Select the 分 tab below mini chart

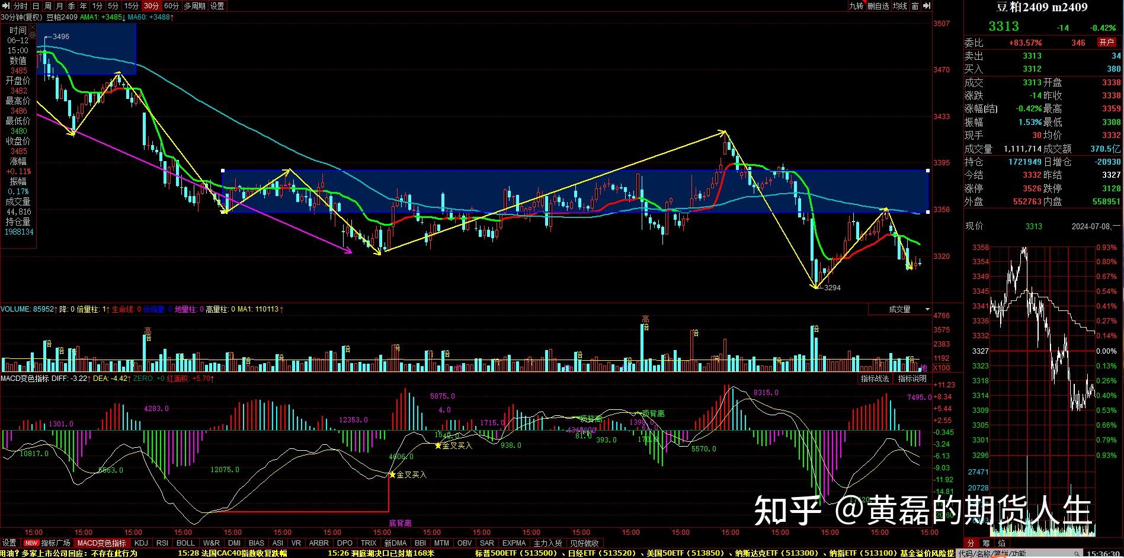[971, 543]
